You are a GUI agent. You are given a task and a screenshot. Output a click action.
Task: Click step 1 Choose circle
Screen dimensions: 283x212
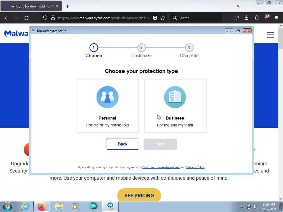93,47
